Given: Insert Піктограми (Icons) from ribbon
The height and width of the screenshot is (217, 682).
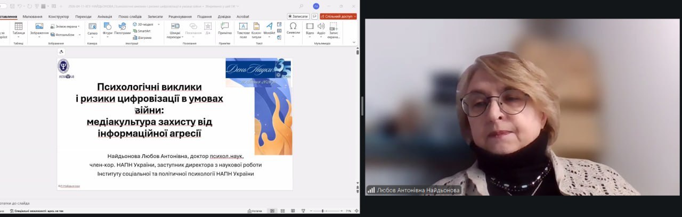Looking at the screenshot, I should click(122, 29).
